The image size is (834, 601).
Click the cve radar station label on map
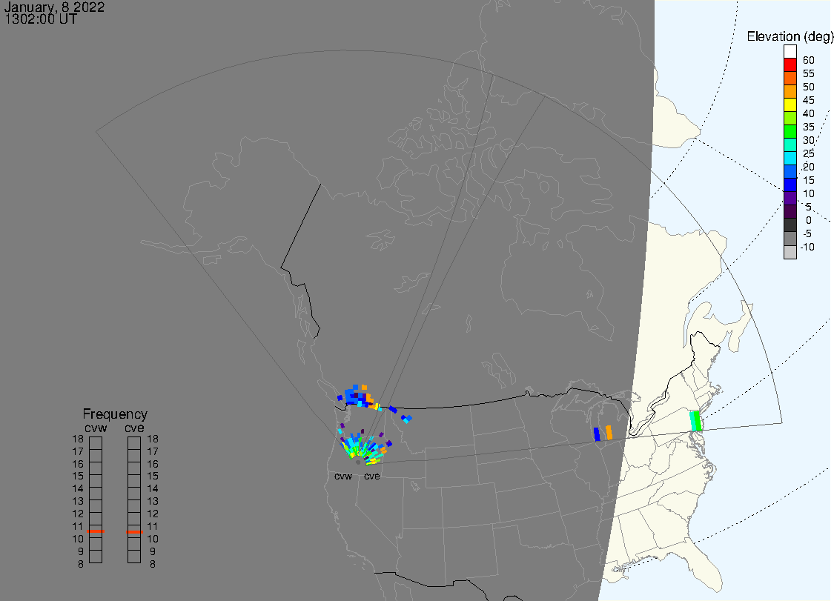[371, 476]
